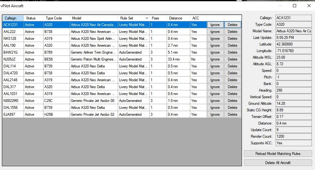Ignore aircraft AAL190
This screenshot has width=315, height=170.
[x=215, y=45]
